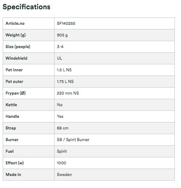181x188 pixels.
Task: Click the Fuel row's Spirit value
Action: 62,151
